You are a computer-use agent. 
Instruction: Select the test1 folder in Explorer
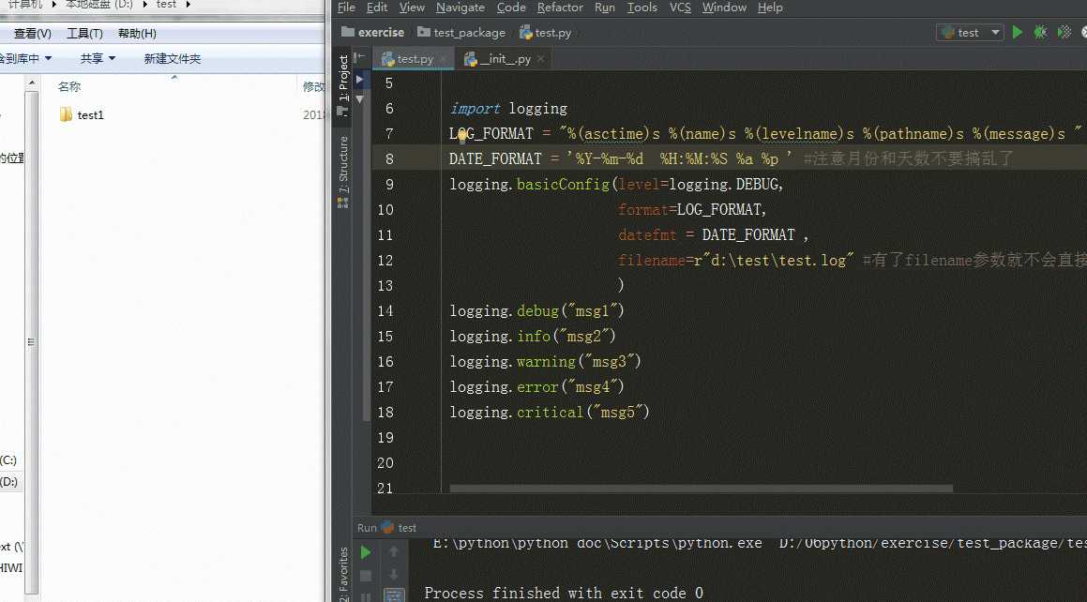tap(82, 115)
